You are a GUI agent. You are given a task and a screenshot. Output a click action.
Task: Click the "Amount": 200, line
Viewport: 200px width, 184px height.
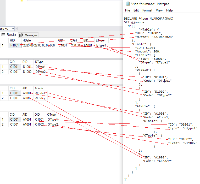click(148, 51)
